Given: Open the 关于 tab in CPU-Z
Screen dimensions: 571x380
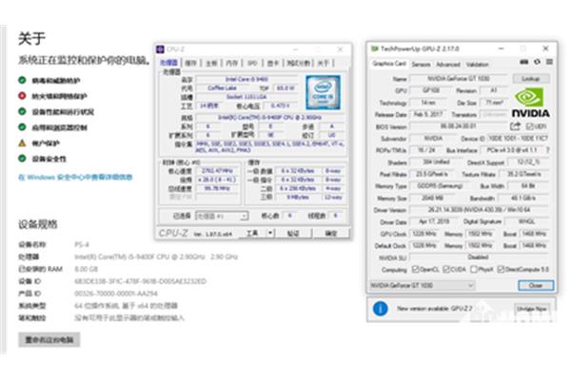Looking at the screenshot, I should tap(324, 63).
